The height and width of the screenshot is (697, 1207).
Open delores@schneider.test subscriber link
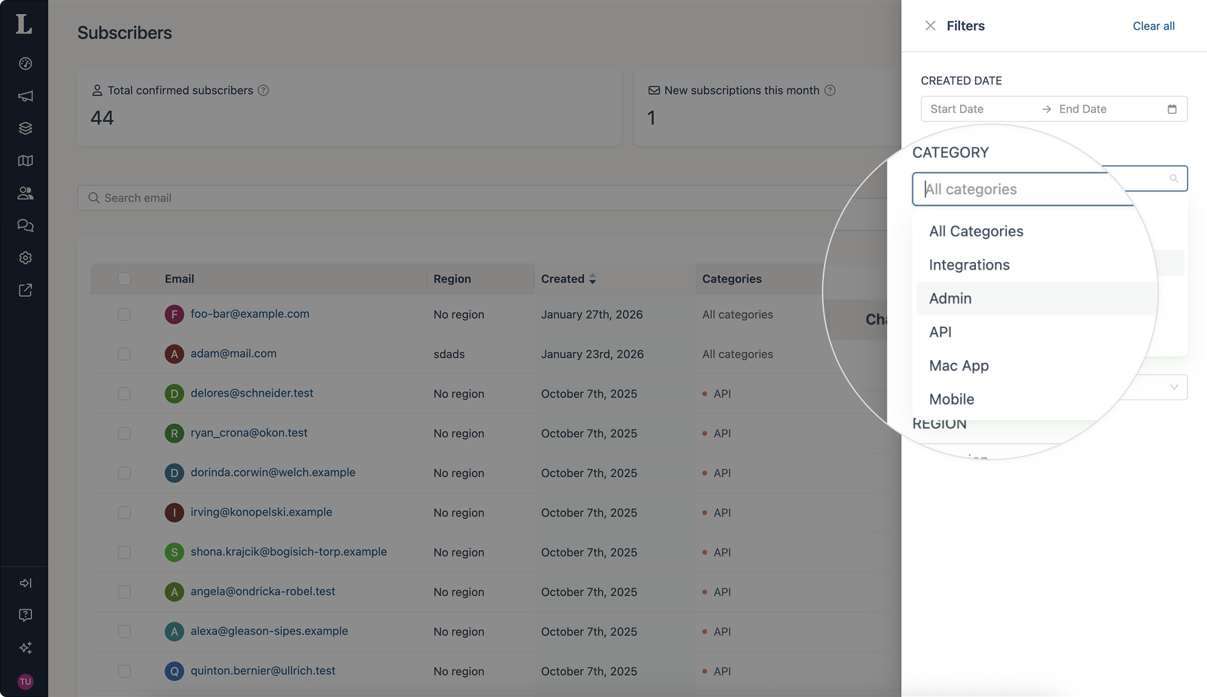[x=251, y=393]
